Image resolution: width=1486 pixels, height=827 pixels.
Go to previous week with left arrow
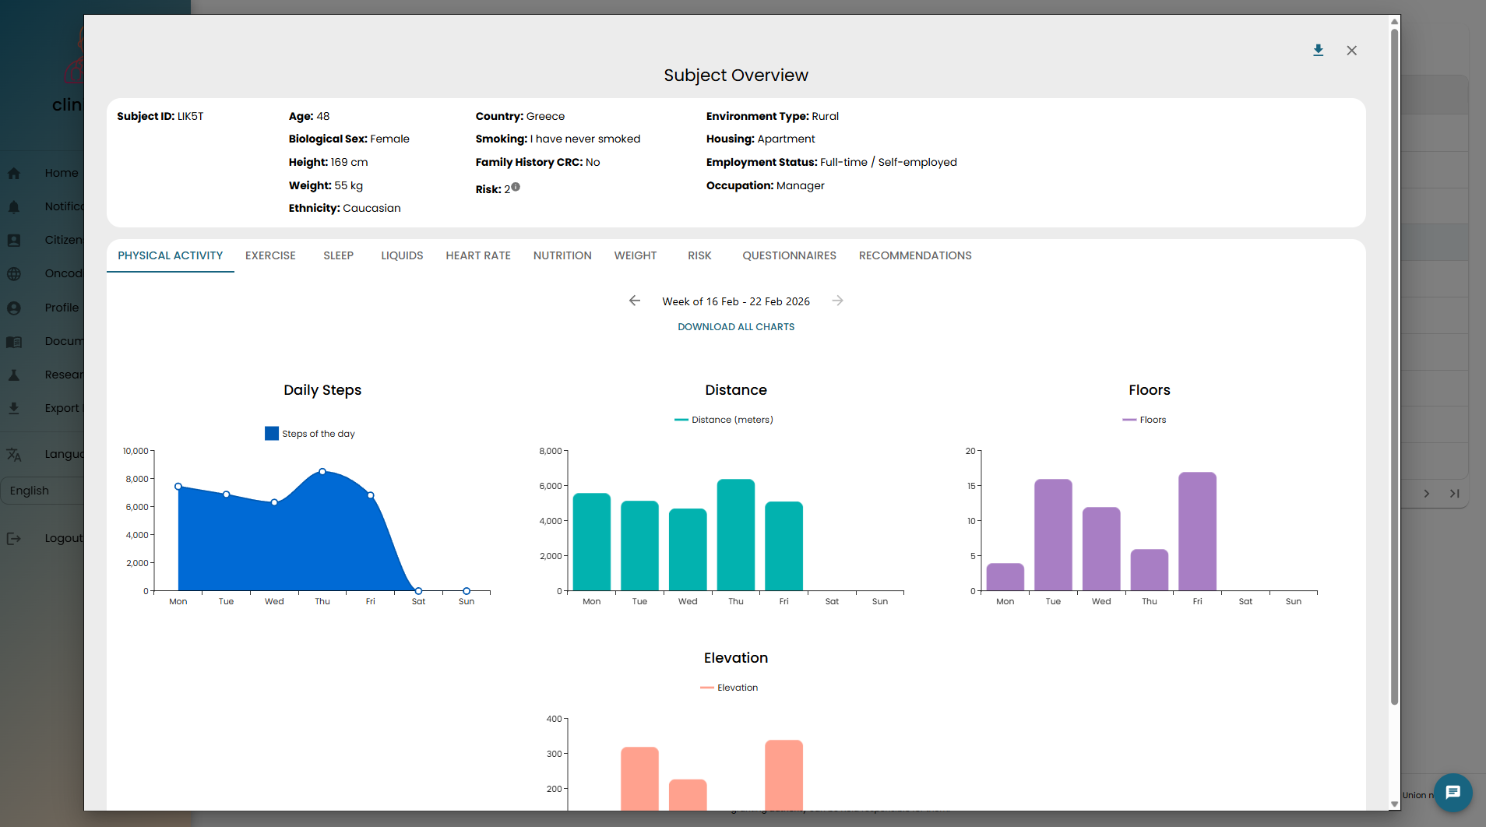tap(635, 301)
